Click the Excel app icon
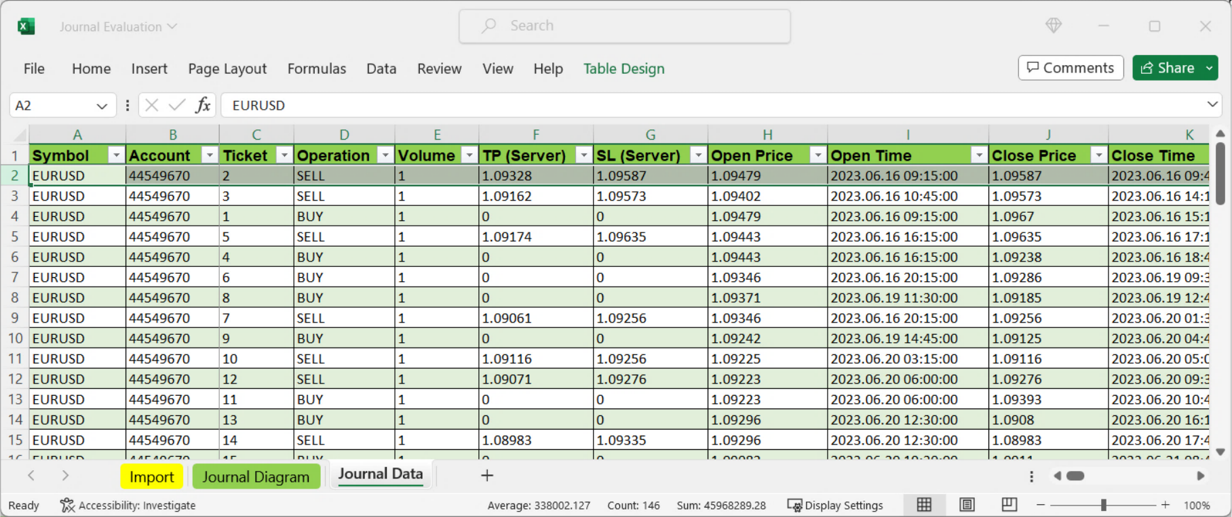This screenshot has height=517, width=1232. [26, 26]
